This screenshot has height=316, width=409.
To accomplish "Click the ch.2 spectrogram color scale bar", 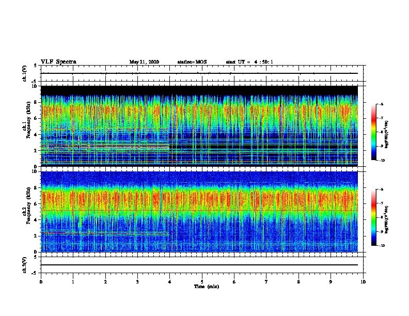I will (373, 217).
